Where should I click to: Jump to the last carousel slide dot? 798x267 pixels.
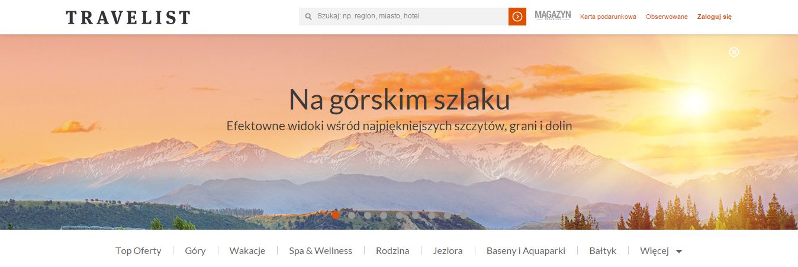(464, 215)
